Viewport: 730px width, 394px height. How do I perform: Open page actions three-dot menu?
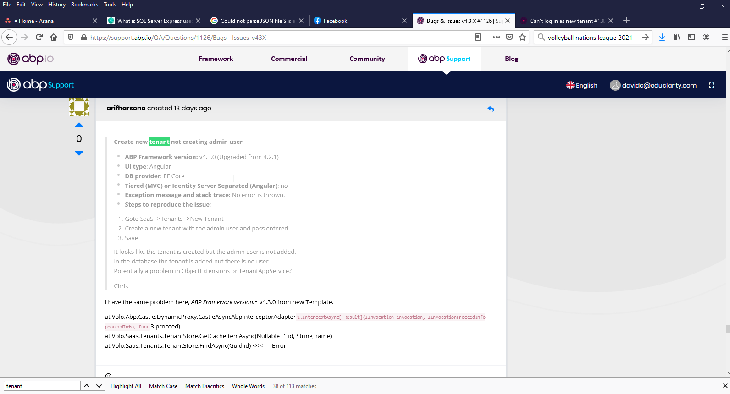[496, 37]
